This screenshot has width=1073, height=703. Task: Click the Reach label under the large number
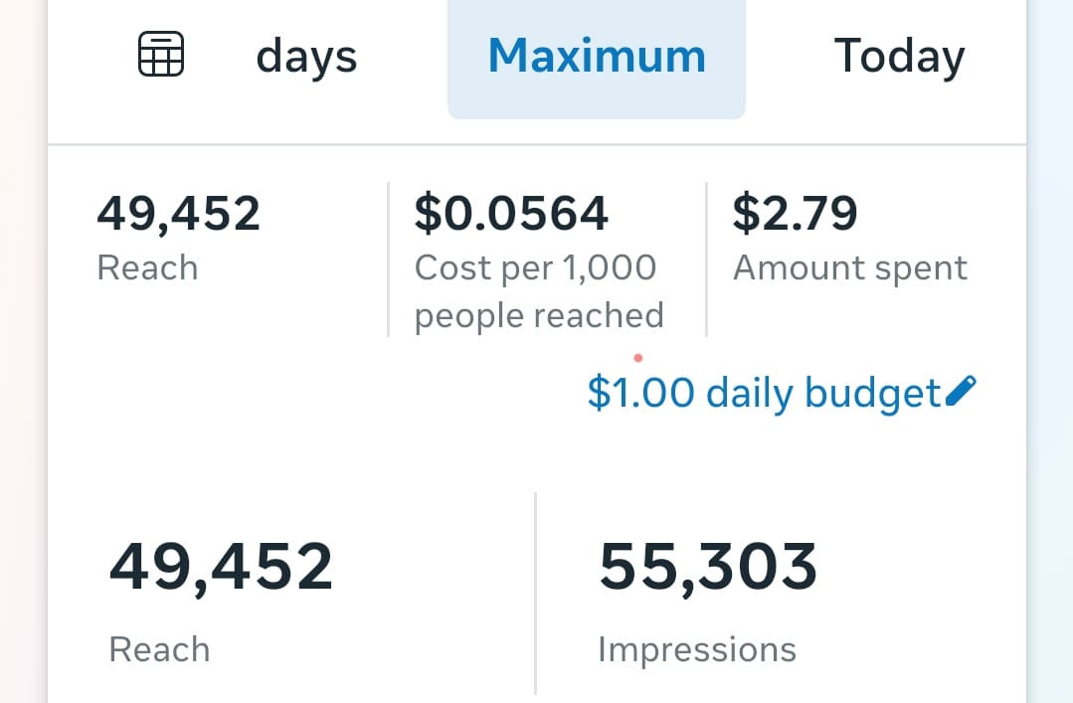tap(159, 650)
